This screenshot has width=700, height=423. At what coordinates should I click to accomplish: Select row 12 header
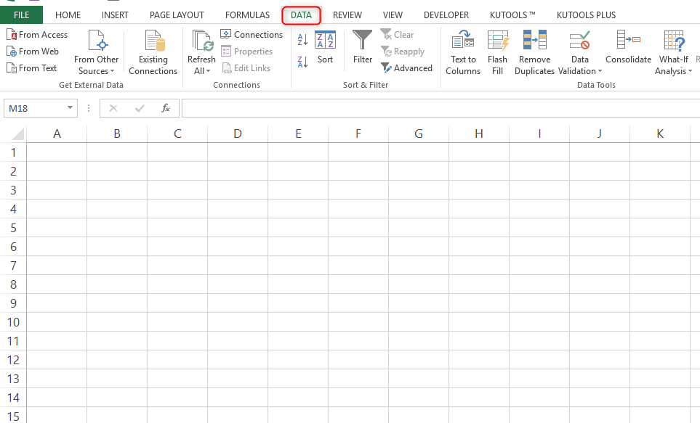tap(13, 360)
